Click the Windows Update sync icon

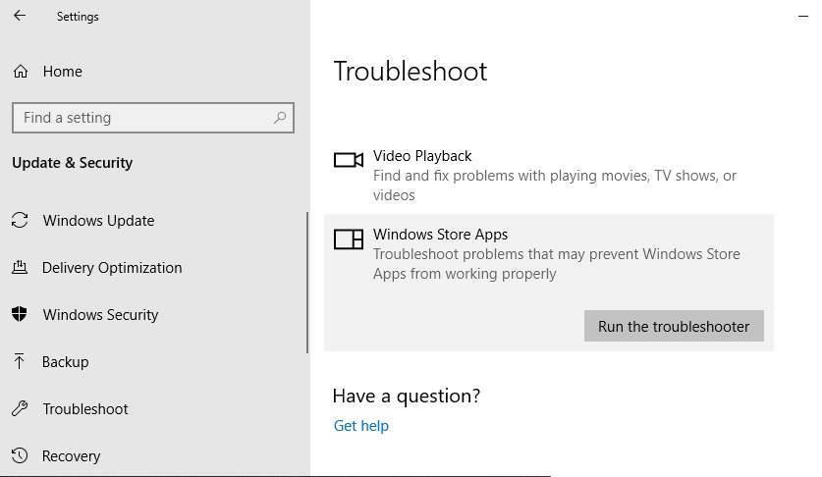point(20,220)
